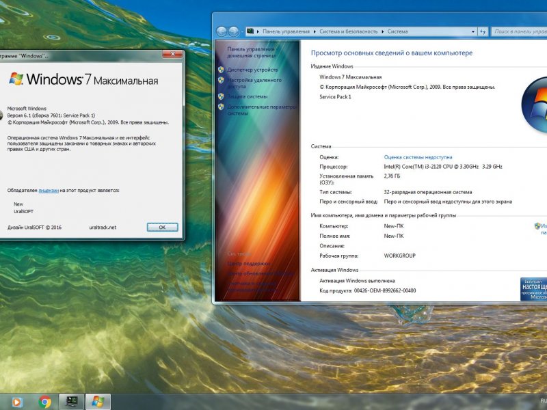Open Настройка удаленного доступа link
Viewport: 547px width, 410px height.
(x=254, y=83)
